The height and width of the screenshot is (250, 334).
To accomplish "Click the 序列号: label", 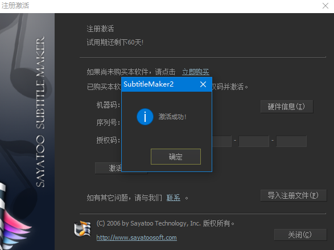I will pos(108,122).
